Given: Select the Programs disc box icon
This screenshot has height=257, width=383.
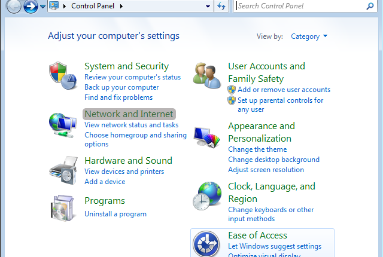Looking at the screenshot, I should (x=62, y=208).
